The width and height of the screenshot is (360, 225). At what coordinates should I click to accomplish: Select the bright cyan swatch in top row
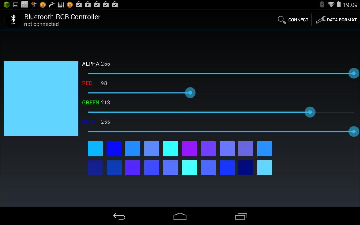(170, 149)
